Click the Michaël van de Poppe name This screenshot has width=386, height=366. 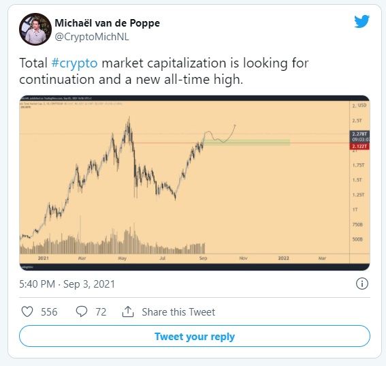coord(108,23)
